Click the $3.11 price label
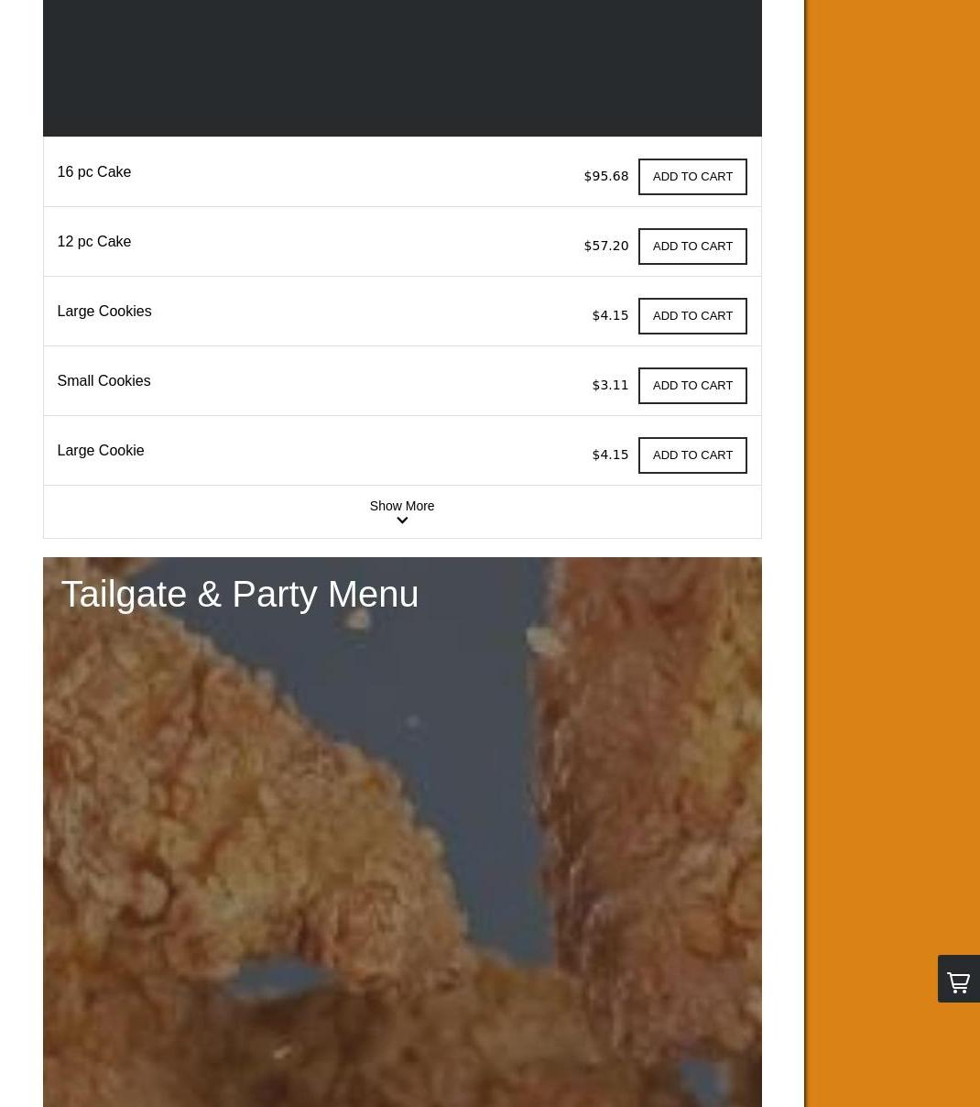This screenshot has height=1107, width=980. click(x=610, y=385)
